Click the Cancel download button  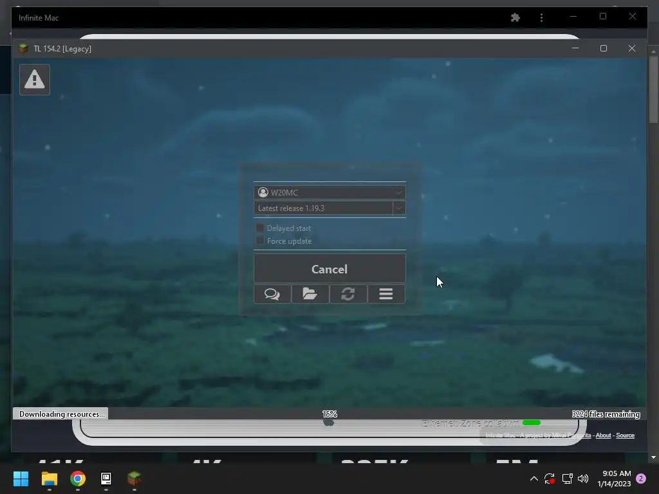[x=330, y=269]
